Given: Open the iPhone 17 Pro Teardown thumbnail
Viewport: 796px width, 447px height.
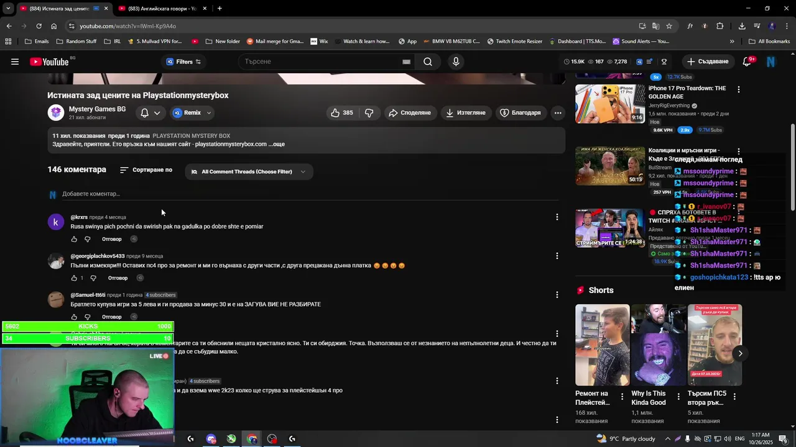Looking at the screenshot, I should (610, 104).
